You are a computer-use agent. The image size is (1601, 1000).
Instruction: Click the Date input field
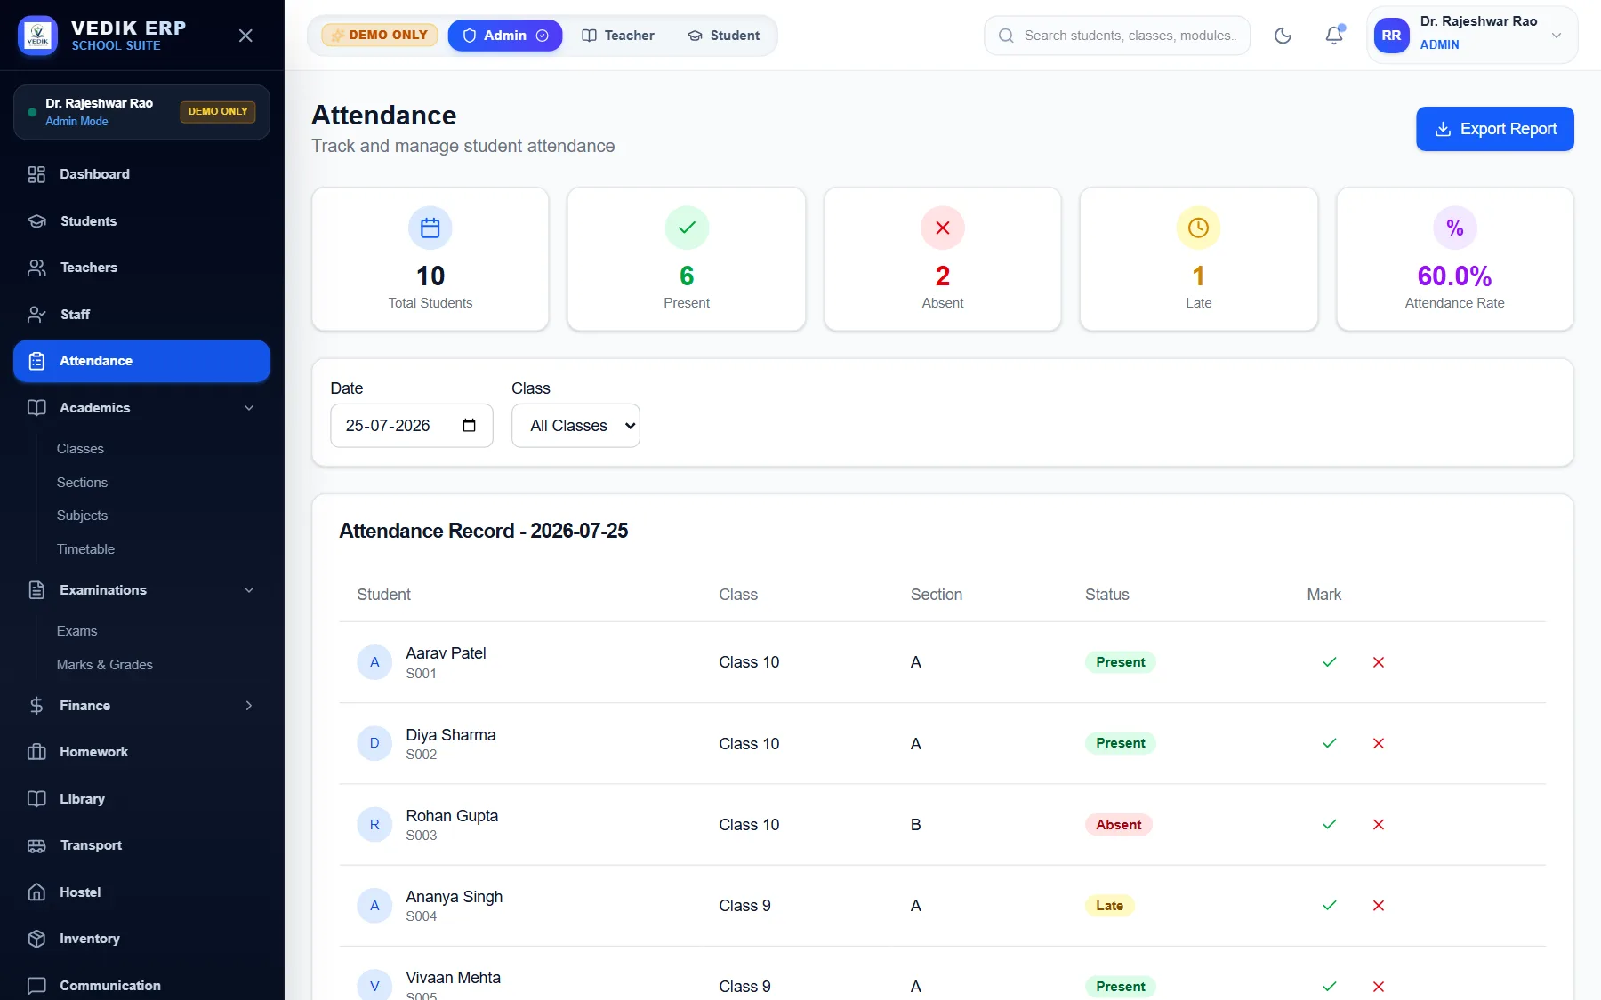[412, 426]
